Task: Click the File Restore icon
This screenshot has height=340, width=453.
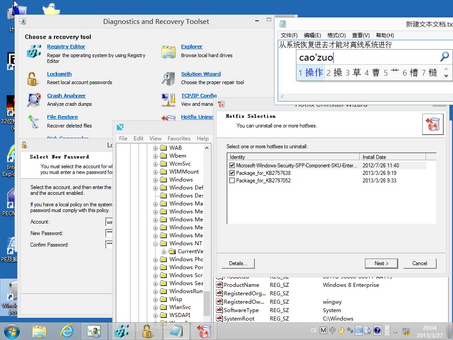Action: (x=34, y=121)
